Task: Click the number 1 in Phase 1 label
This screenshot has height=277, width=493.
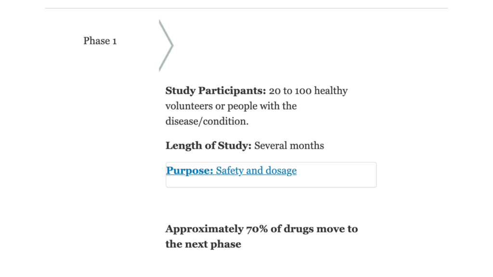Action: (115, 41)
